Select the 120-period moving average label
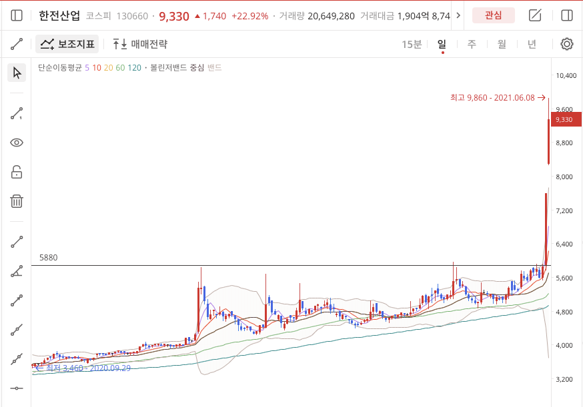Image resolution: width=583 pixels, height=407 pixels. tap(134, 67)
